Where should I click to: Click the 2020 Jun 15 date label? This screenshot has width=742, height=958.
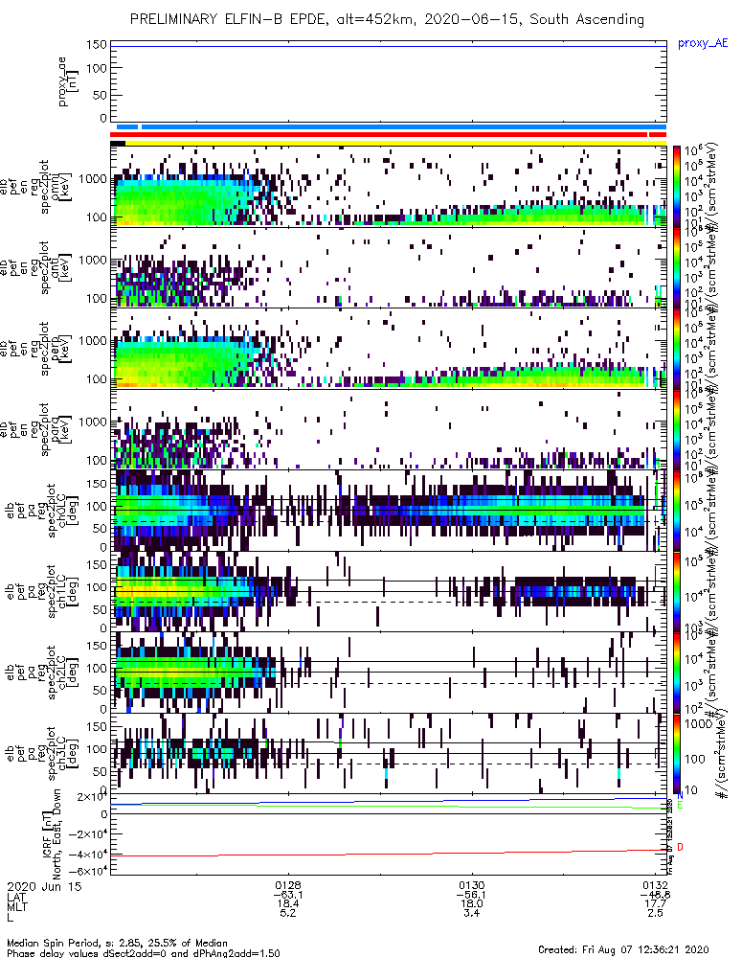coord(44,886)
